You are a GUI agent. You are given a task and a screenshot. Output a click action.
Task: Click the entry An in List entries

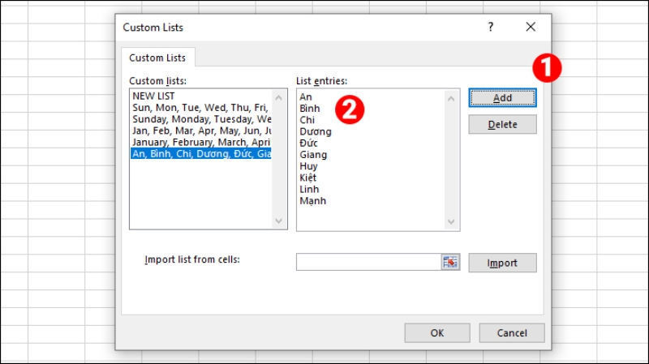(x=306, y=96)
